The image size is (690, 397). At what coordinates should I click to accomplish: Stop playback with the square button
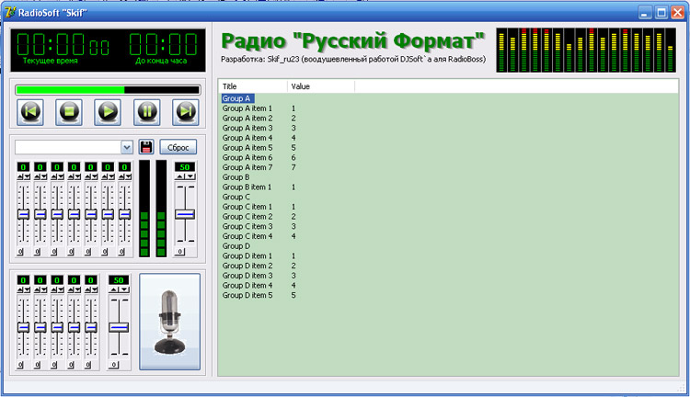click(69, 112)
